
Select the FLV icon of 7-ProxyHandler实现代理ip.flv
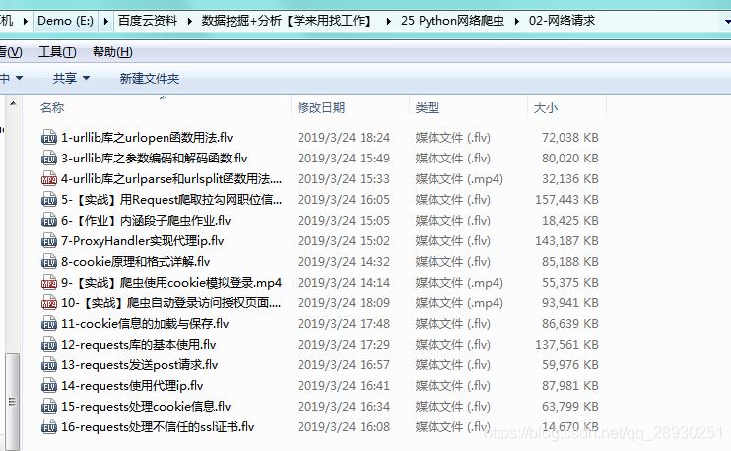[x=49, y=241]
